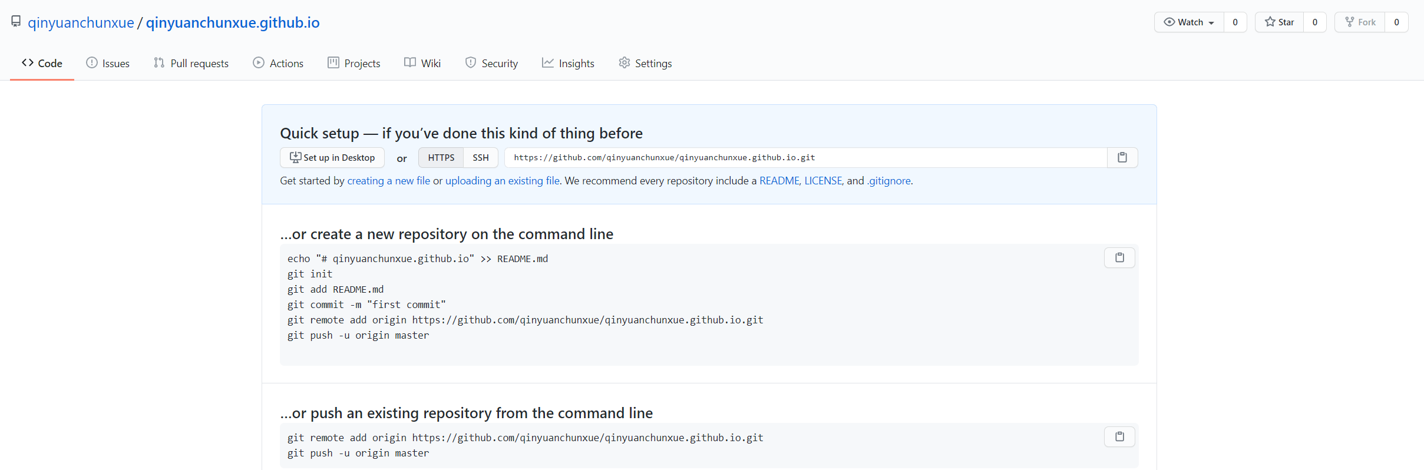Viewport: 1424px width, 470px height.
Task: Click '…or push an existing repository' heading
Action: coord(467,413)
